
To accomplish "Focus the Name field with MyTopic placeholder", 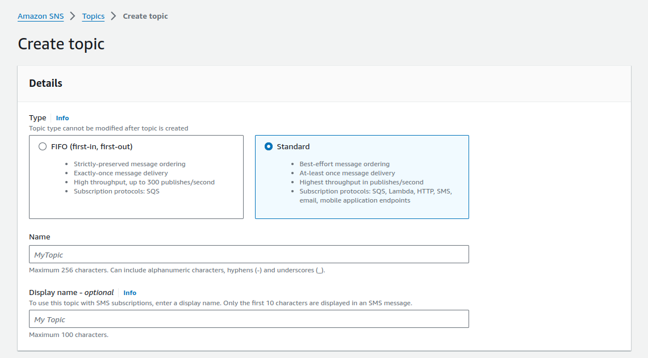I will [x=249, y=254].
